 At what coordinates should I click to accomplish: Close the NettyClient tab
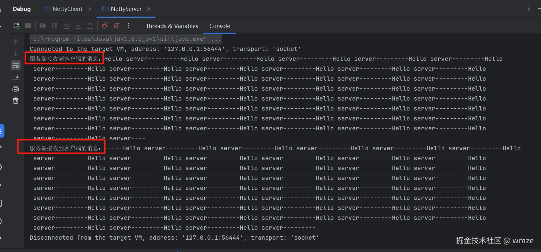pos(90,9)
